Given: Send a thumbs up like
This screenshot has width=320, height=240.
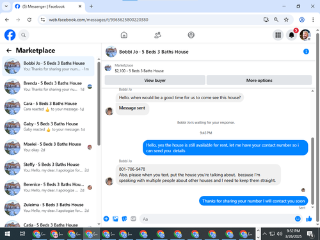Looking at the screenshot, I should 308,219.
